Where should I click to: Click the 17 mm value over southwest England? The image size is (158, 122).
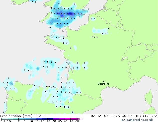coord(58,13)
